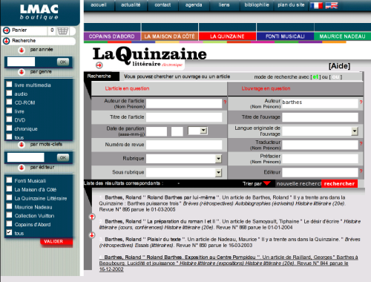Click the red down arrow beside par année
The width and height of the screenshot is (371, 282).
tap(22, 50)
